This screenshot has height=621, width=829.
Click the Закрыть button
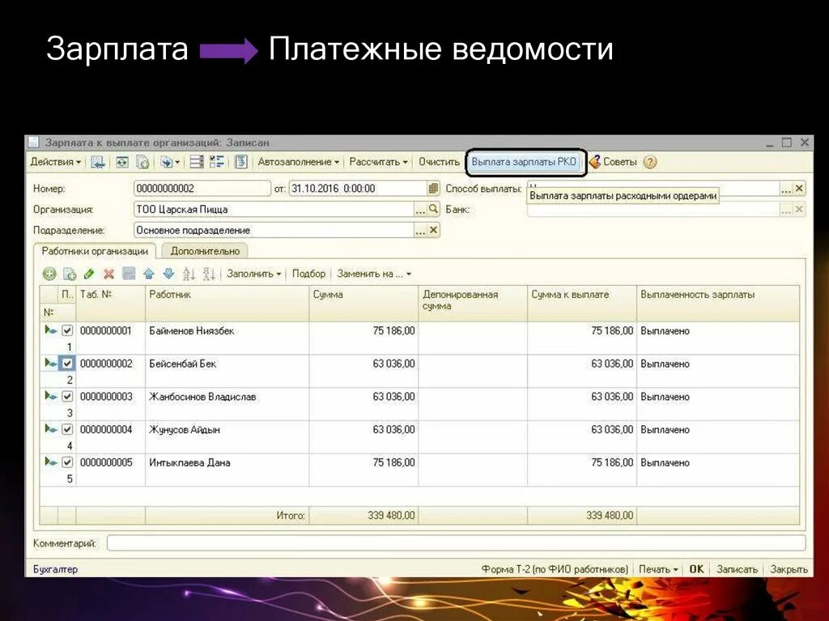[x=789, y=569]
